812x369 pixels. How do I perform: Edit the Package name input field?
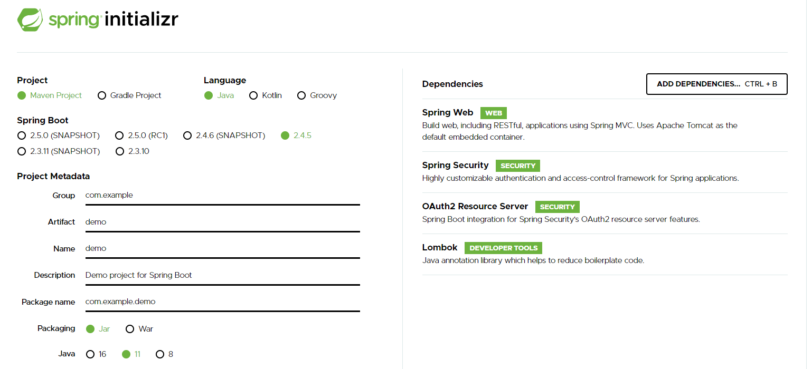tap(222, 302)
